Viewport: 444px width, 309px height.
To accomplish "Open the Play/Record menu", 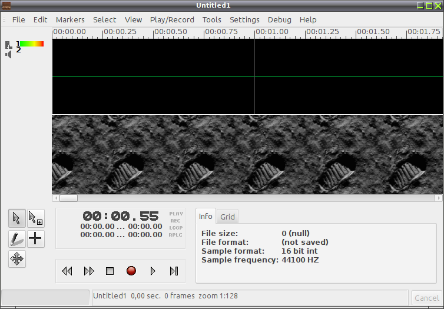I will (172, 20).
